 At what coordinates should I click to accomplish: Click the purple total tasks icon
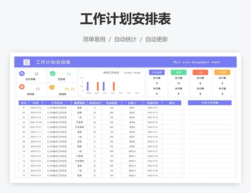pyautogui.click(x=21, y=74)
